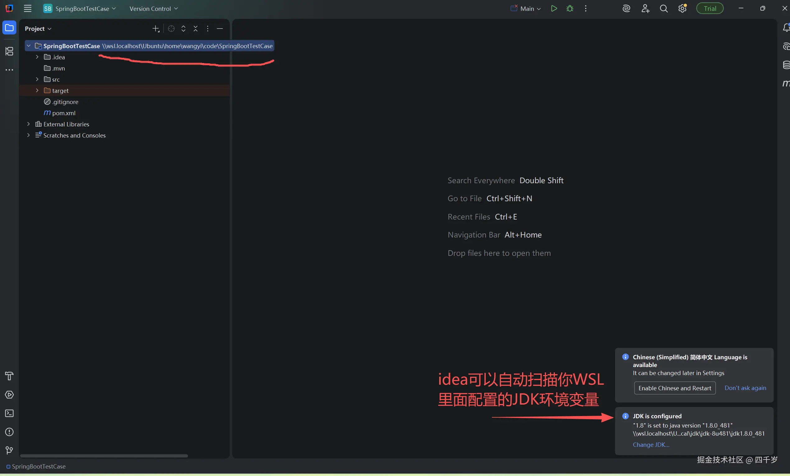
Task: Open the Git tool window
Action: 9,451
